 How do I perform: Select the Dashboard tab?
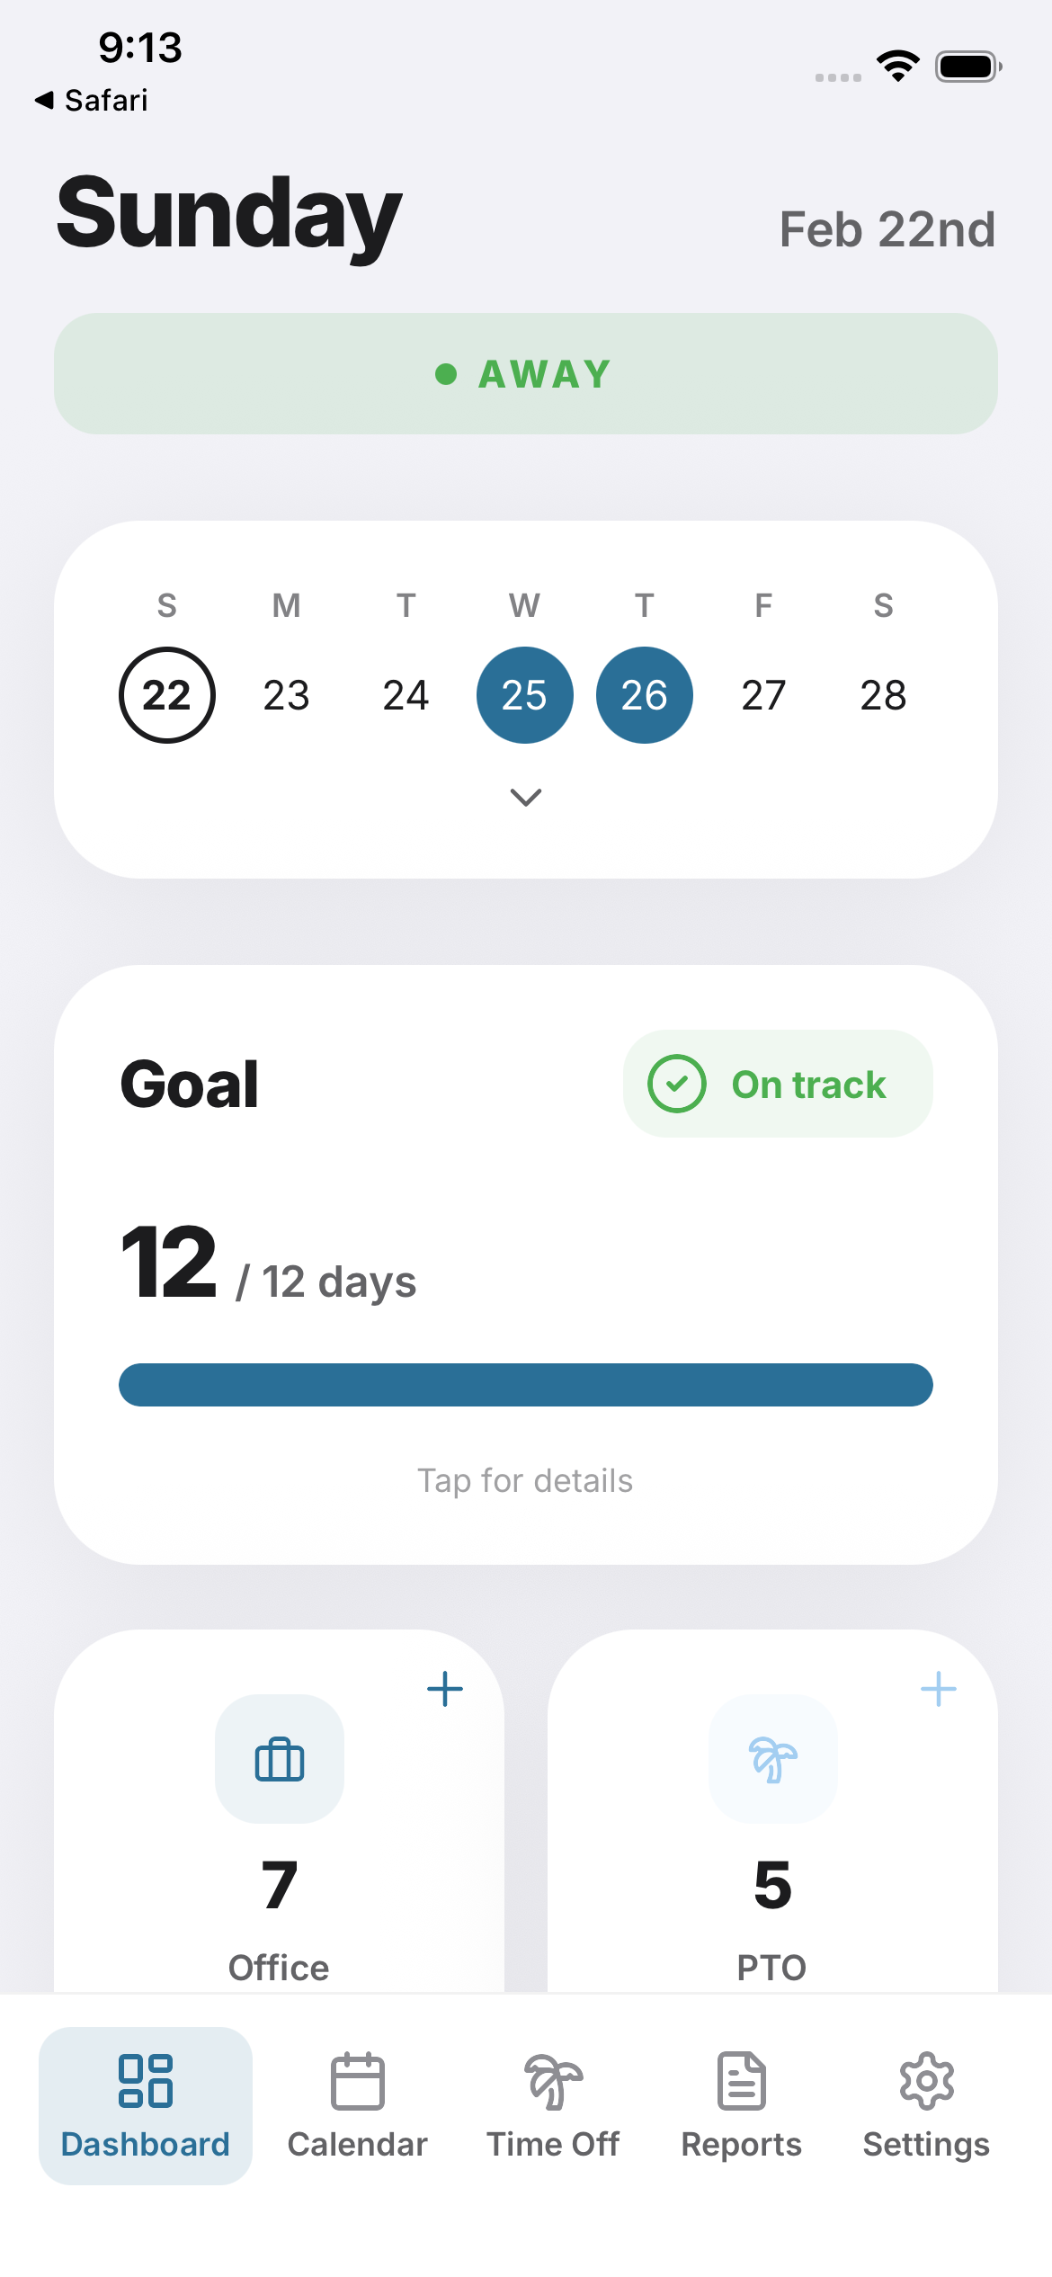point(146,2104)
